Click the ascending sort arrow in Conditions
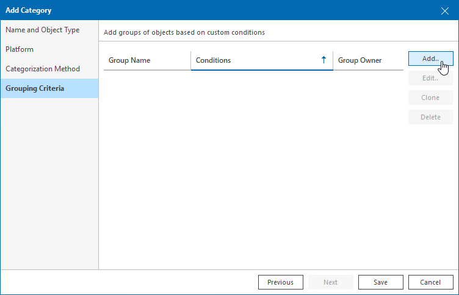Image resolution: width=459 pixels, height=295 pixels. pyautogui.click(x=323, y=60)
